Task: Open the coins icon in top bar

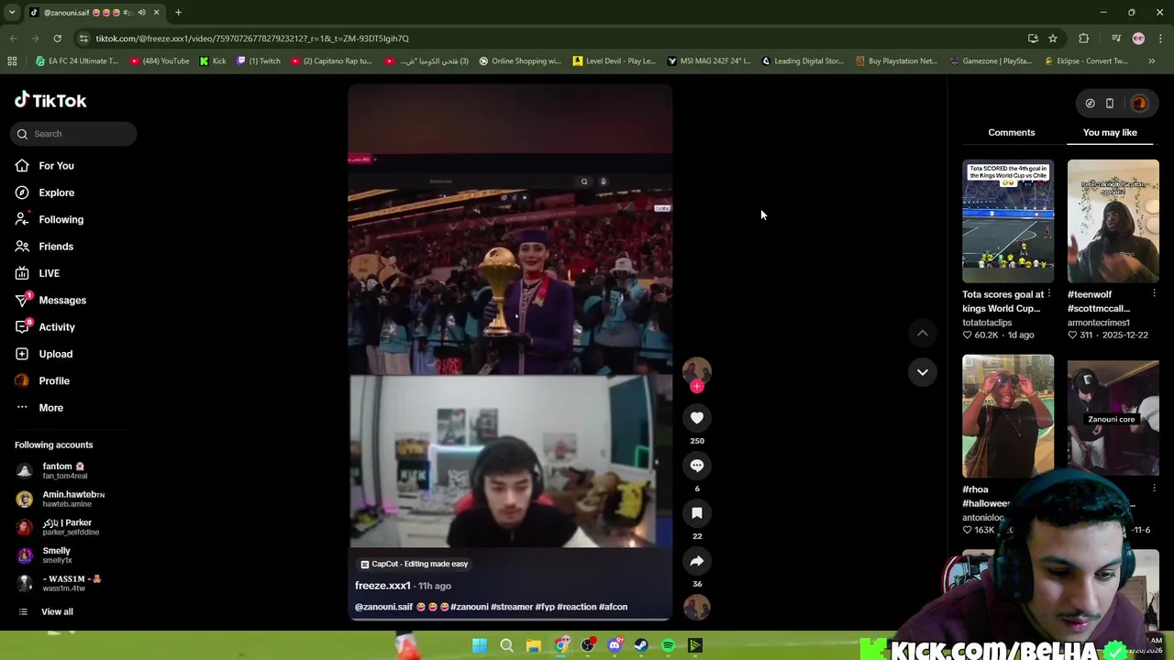Action: tap(1090, 104)
